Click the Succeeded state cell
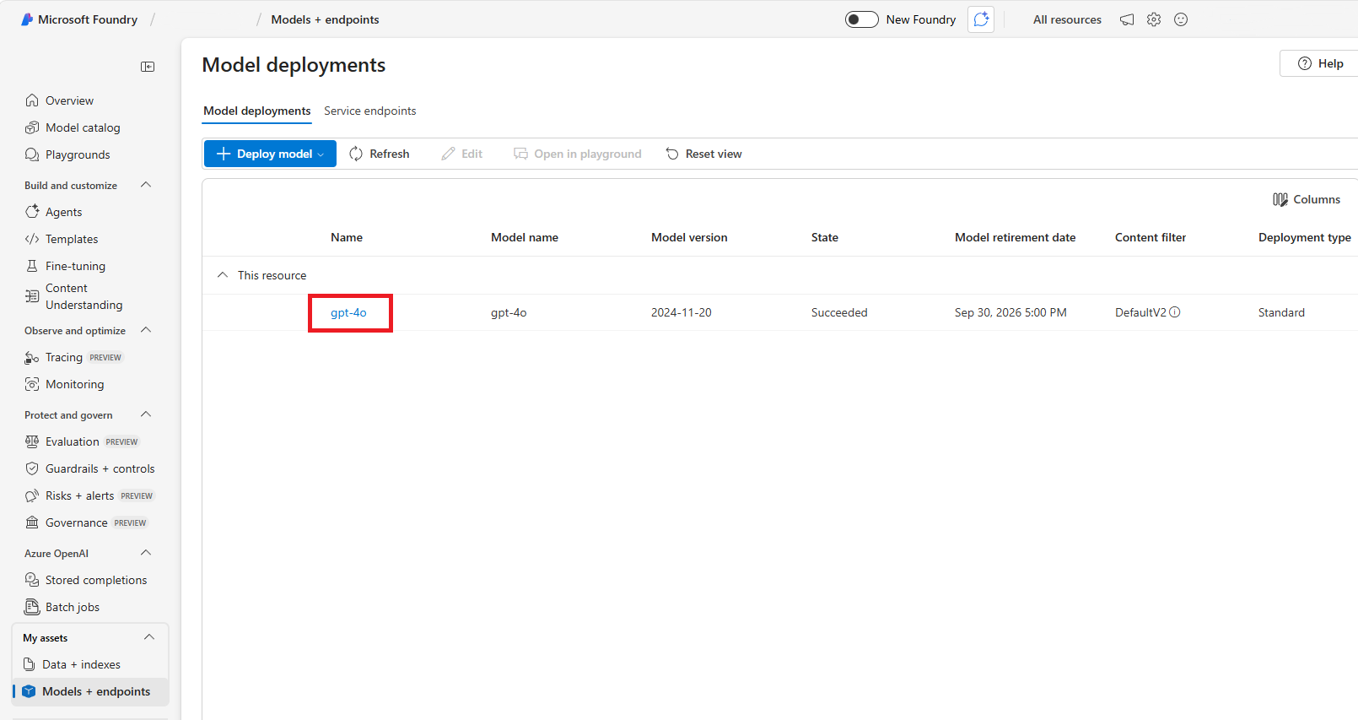The height and width of the screenshot is (720, 1358). pyautogui.click(x=839, y=312)
